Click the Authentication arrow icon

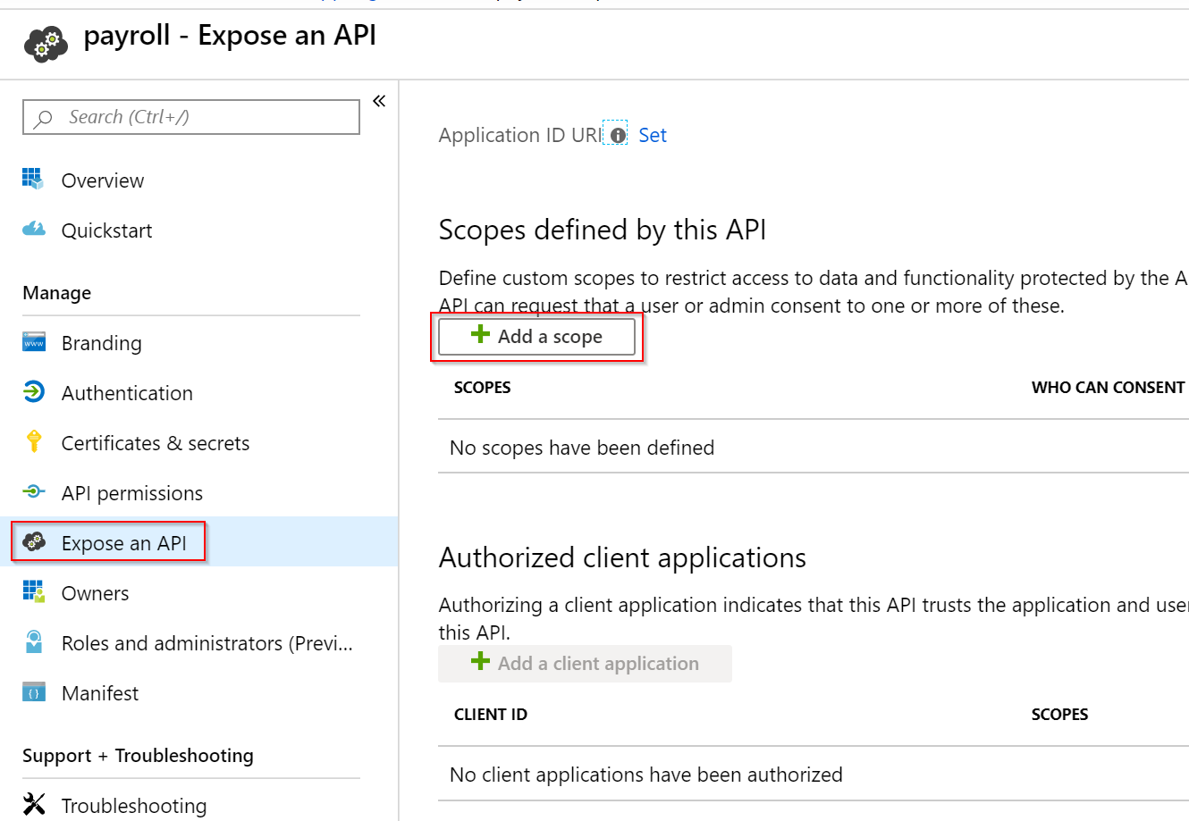(x=33, y=392)
